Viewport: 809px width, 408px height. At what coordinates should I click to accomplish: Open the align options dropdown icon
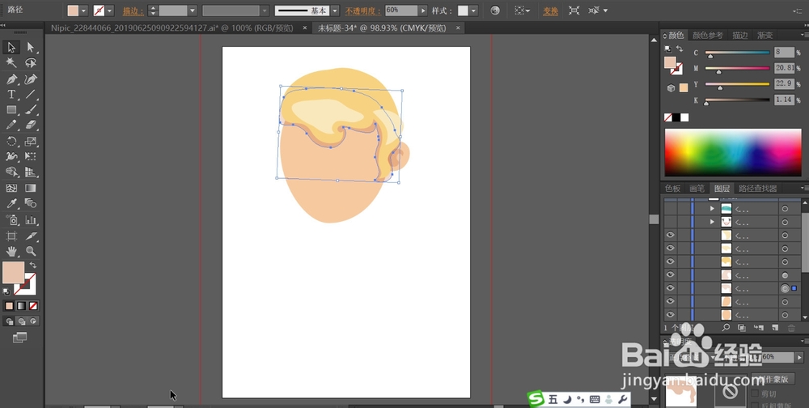click(x=522, y=11)
